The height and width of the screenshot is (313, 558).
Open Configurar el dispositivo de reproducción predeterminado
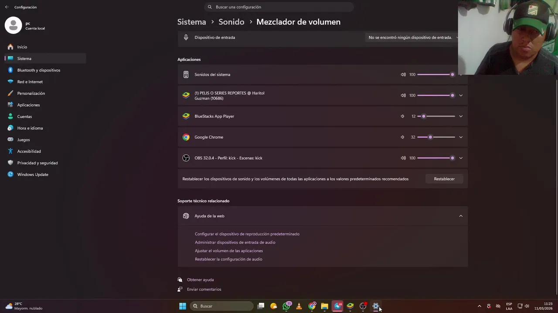click(247, 234)
